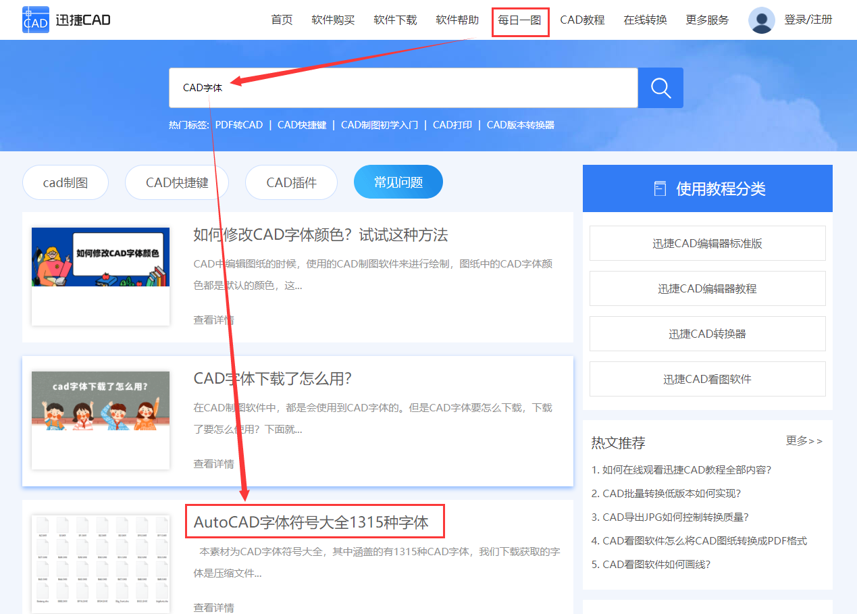The image size is (857, 614).
Task: Go to the 首页 menu item
Action: (282, 20)
